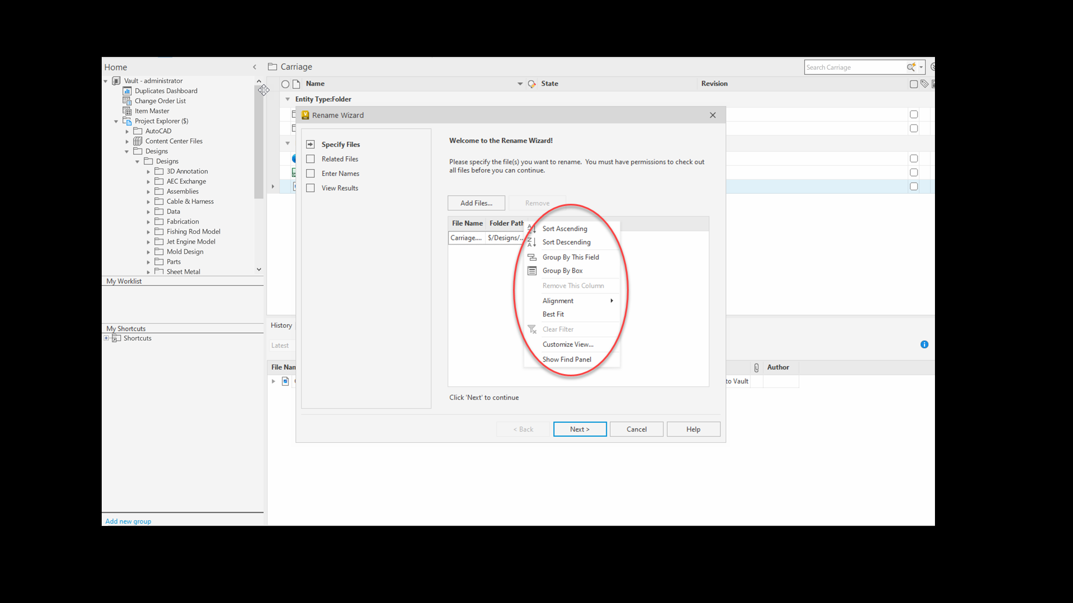Image resolution: width=1073 pixels, height=603 pixels.
Task: Click the Group By Box menu icon
Action: point(532,271)
